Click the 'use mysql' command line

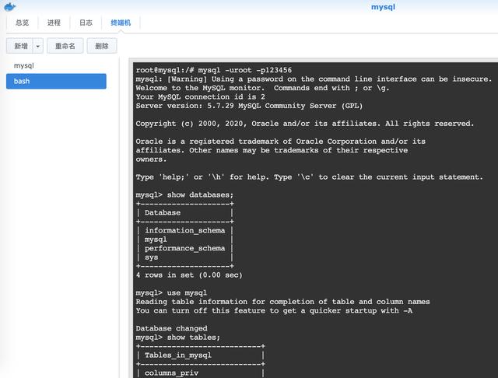[x=171, y=293]
